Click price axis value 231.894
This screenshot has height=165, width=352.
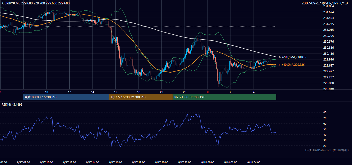pyautogui.click(x=328, y=6)
